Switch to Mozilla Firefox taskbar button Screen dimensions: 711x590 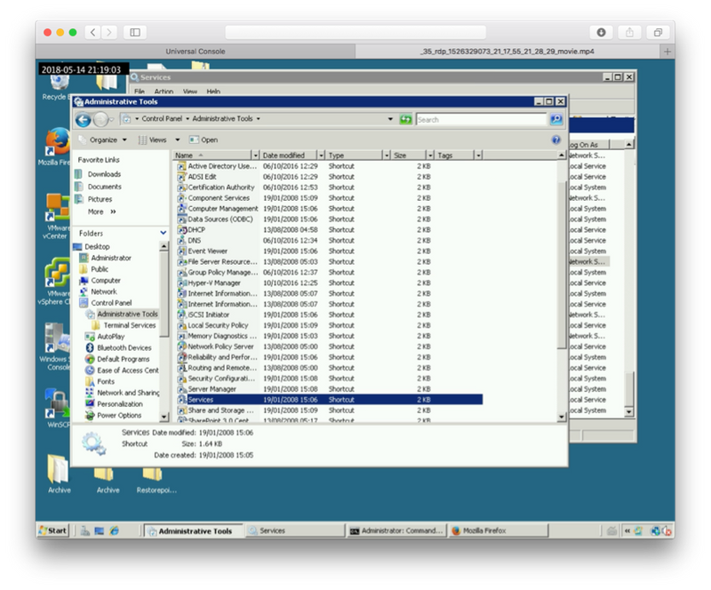tap(499, 530)
